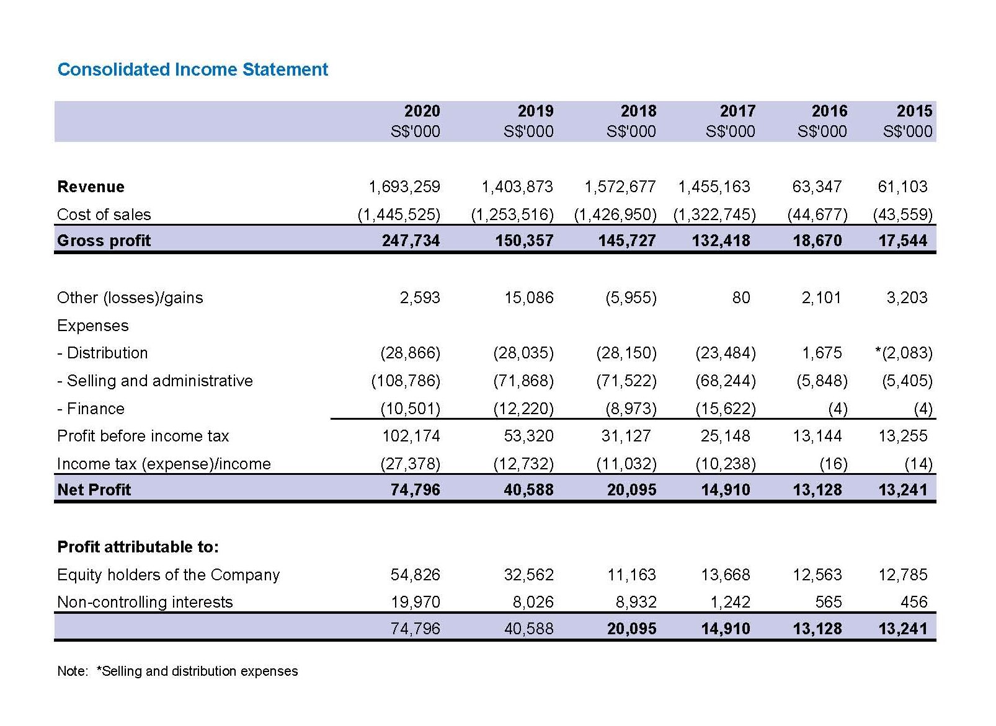
Task: Select the 2019 column header
Action: (x=535, y=111)
